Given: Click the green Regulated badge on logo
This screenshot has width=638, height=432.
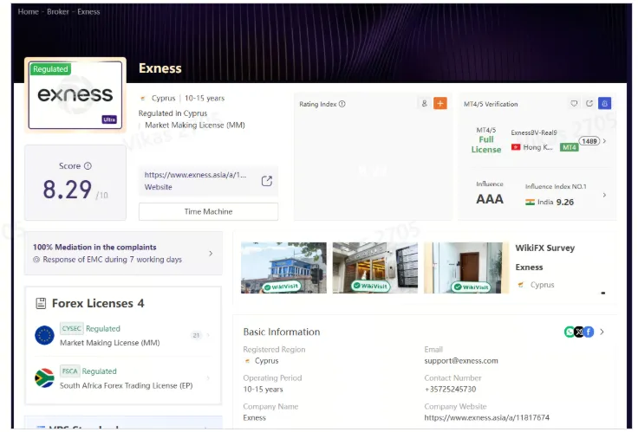Looking at the screenshot, I should (50, 69).
